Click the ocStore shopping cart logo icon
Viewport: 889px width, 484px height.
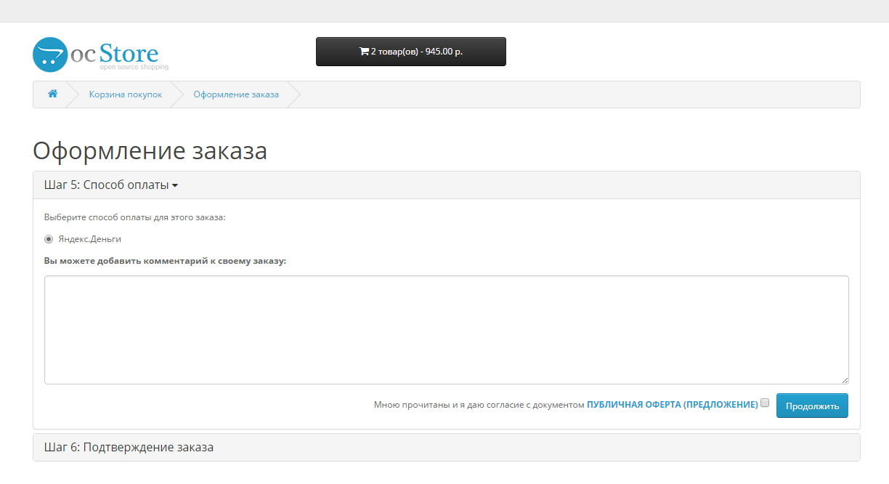(x=49, y=55)
